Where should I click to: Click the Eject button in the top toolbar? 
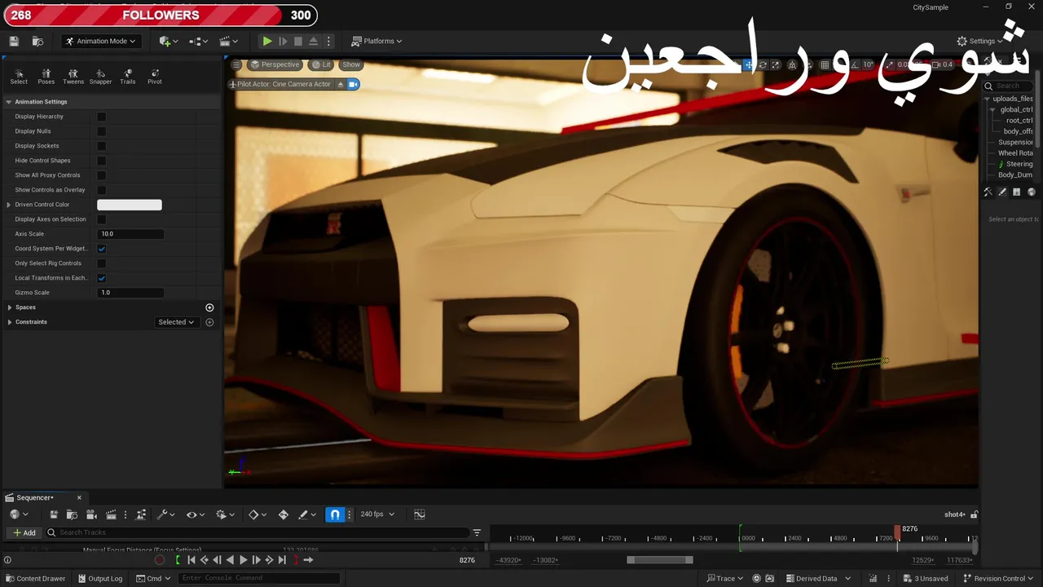tap(314, 41)
